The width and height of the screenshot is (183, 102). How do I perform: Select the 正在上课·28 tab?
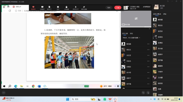pos(157,14)
